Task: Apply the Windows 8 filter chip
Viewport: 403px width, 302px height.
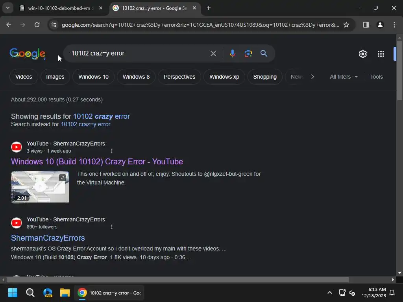Action: [136, 77]
